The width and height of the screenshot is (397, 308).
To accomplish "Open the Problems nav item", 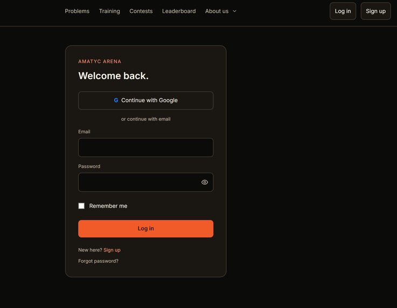I will 77,11.
